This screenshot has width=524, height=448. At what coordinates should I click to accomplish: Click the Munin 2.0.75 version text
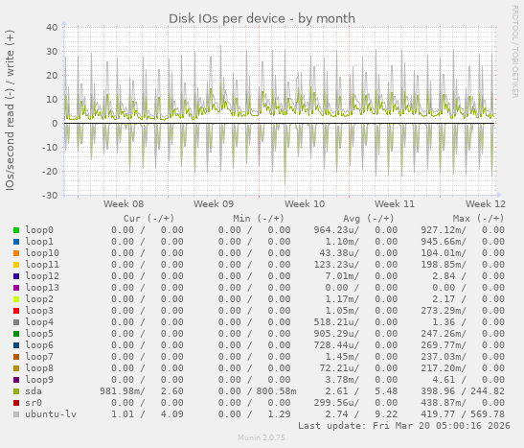pos(262,437)
